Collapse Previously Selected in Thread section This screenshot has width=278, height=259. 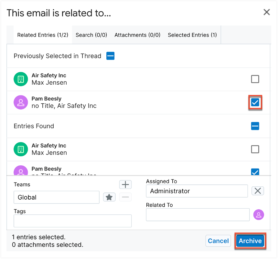click(x=110, y=56)
